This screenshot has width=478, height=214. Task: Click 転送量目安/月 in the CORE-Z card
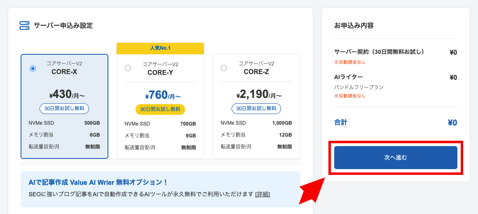236,147
